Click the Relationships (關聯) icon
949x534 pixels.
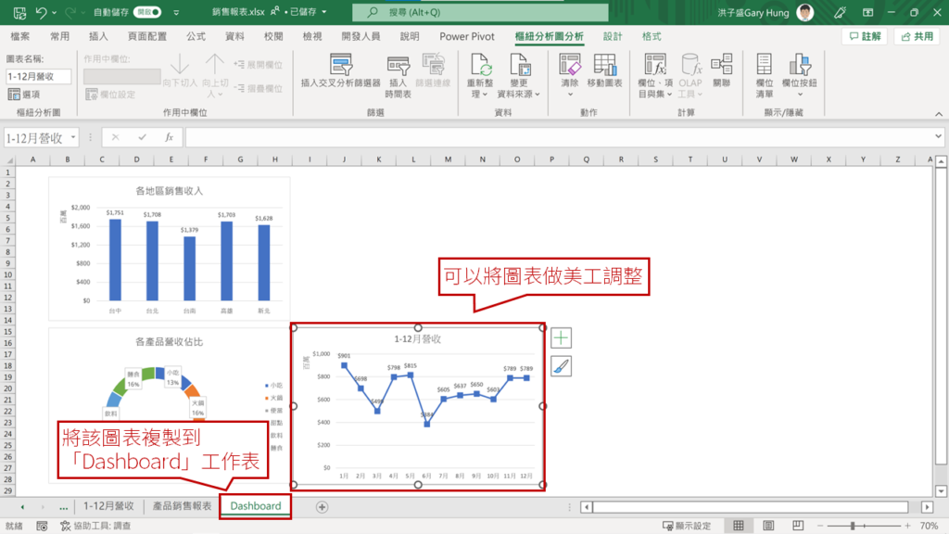(721, 65)
